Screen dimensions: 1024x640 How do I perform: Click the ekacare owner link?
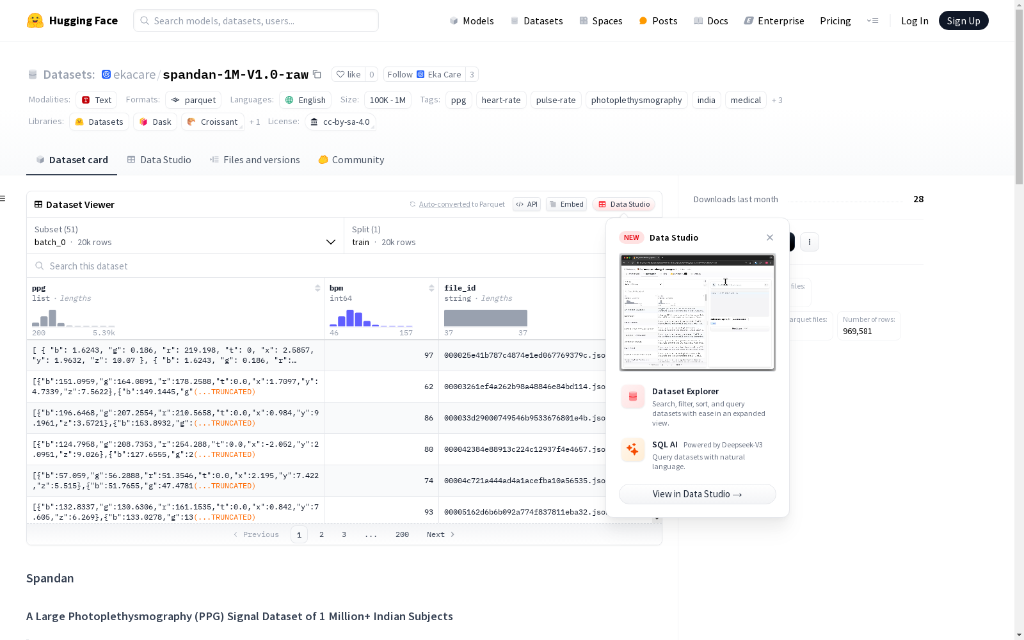134,74
